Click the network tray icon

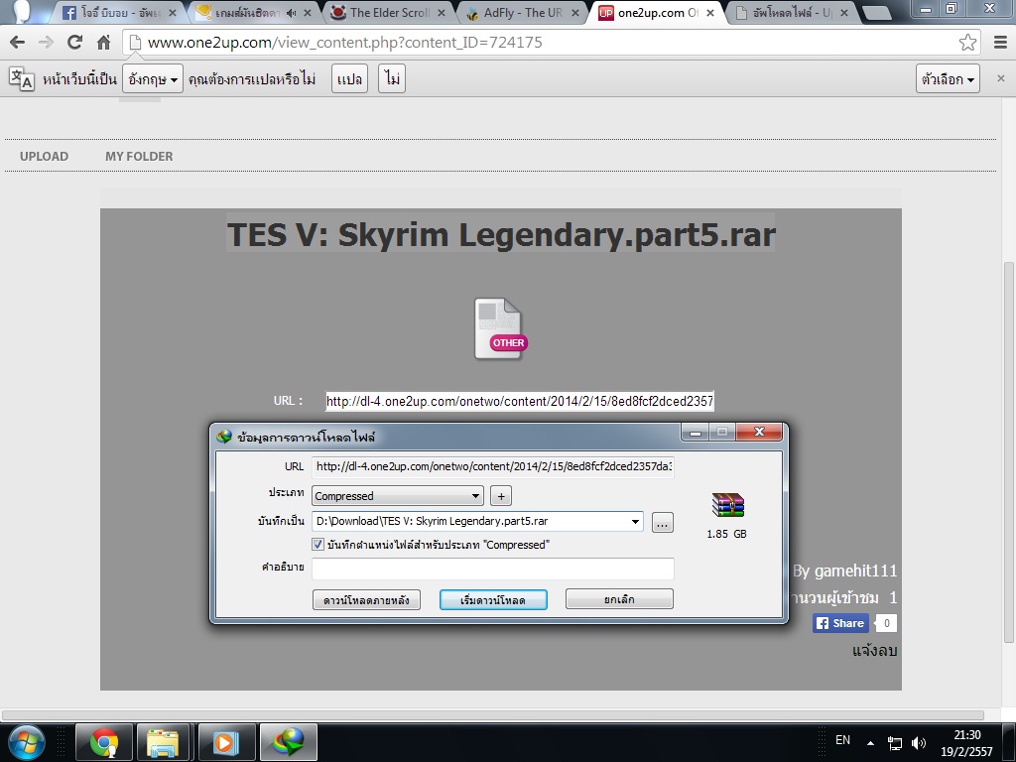click(895, 743)
